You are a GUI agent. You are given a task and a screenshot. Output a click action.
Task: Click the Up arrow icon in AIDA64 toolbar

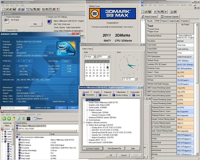[14, 118]
